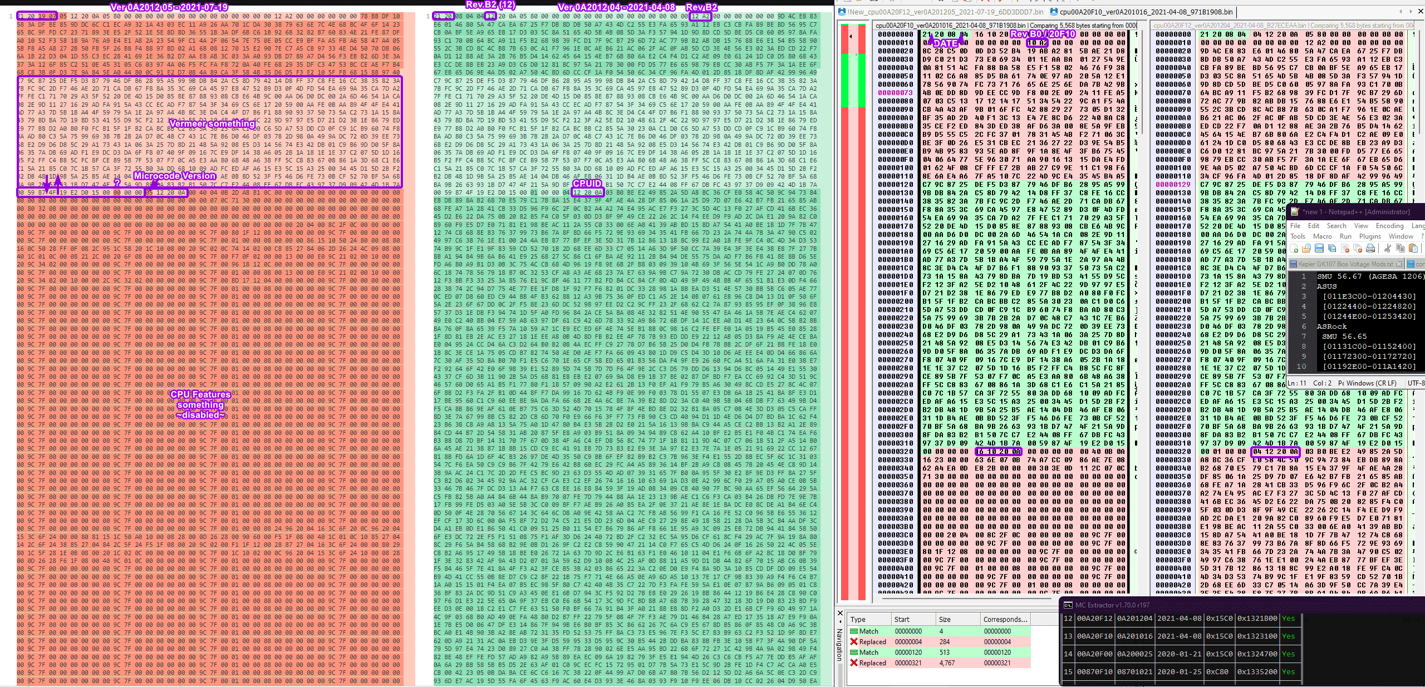The image size is (1425, 687).
Task: Close the Navigation panel with its X
Action: (840, 613)
